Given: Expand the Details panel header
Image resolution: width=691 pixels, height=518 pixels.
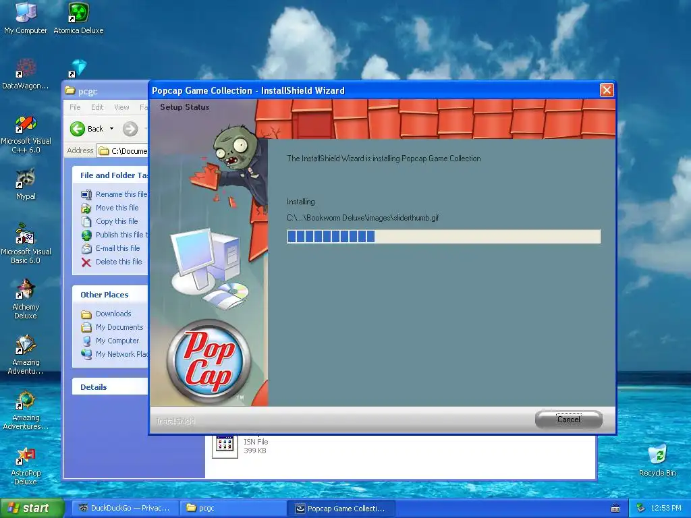Looking at the screenshot, I should (x=110, y=387).
